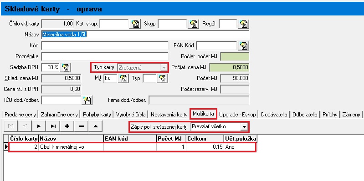Click into the Poznámka input field

[x=105, y=56]
